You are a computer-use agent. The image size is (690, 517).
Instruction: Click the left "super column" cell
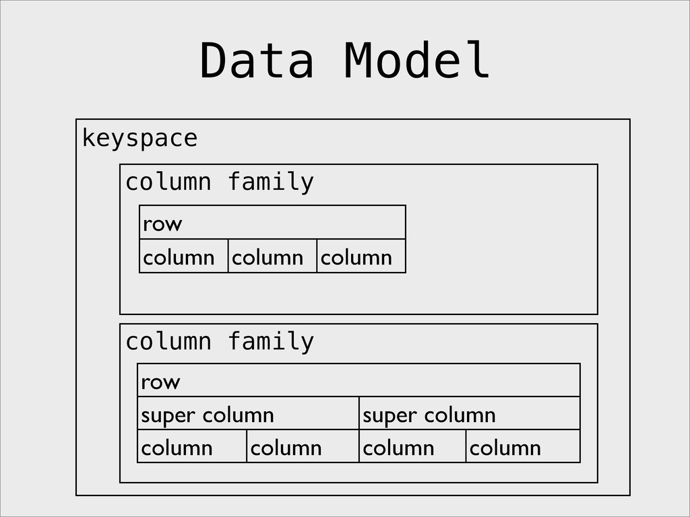pos(248,413)
